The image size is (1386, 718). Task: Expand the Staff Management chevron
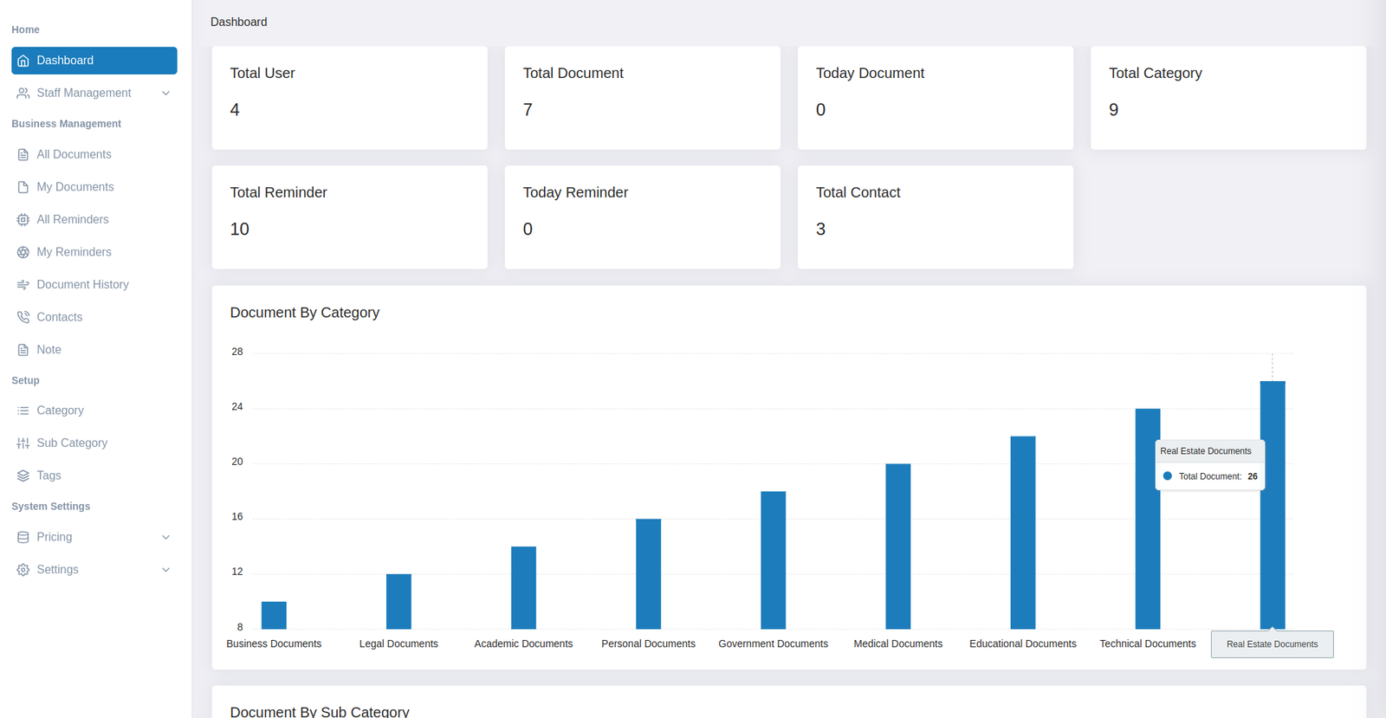click(x=165, y=94)
